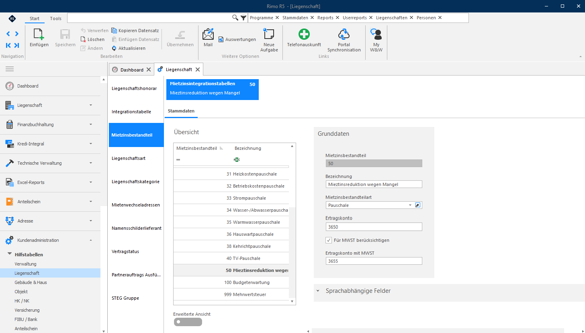Image resolution: width=585 pixels, height=333 pixels.
Task: Toggle the Für MWST berücksichtigen checkbox
Action: (328, 240)
